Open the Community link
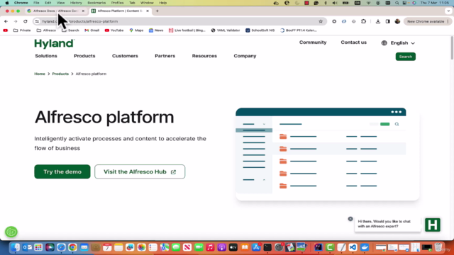The height and width of the screenshot is (255, 454). [313, 42]
